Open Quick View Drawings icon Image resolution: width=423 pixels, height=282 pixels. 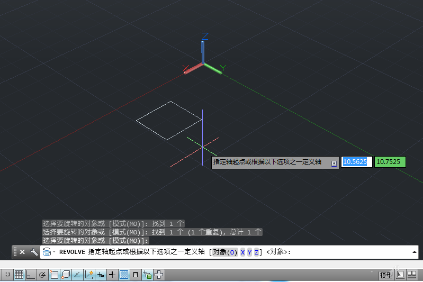tap(412, 275)
